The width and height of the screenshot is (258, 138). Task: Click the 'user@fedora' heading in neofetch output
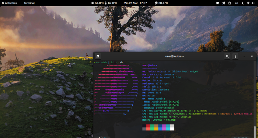click(x=150, y=66)
